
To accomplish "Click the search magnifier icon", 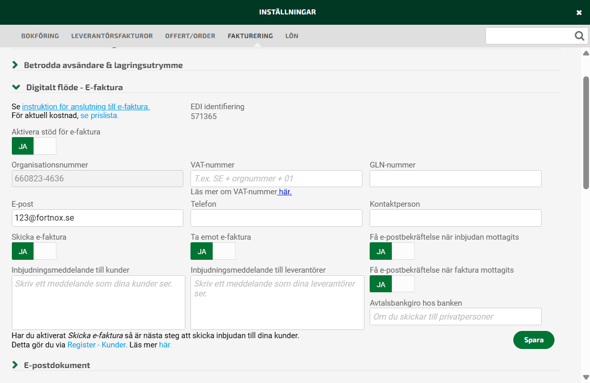I will coord(579,36).
